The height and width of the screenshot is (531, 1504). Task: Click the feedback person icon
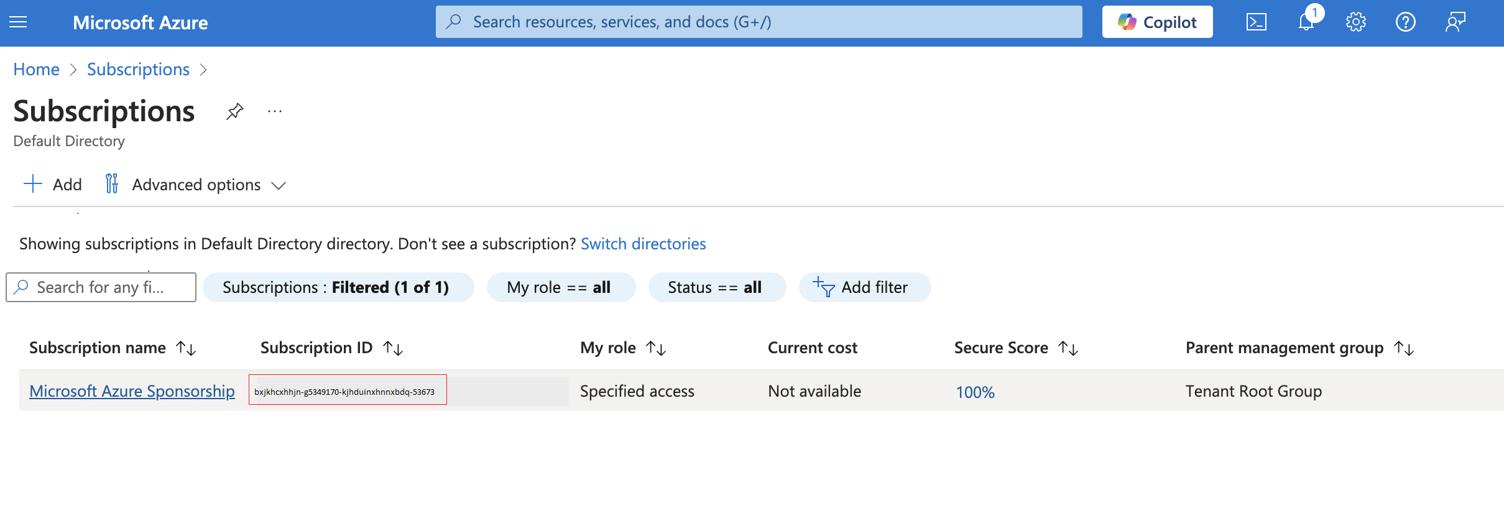(1455, 22)
